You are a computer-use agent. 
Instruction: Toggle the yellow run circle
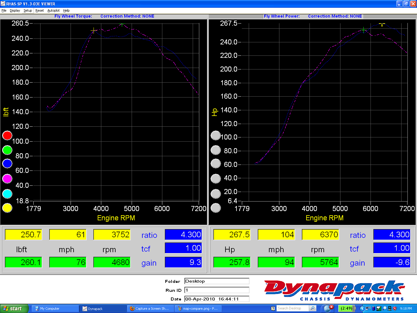7,208
